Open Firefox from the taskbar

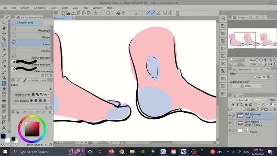(x=111, y=152)
